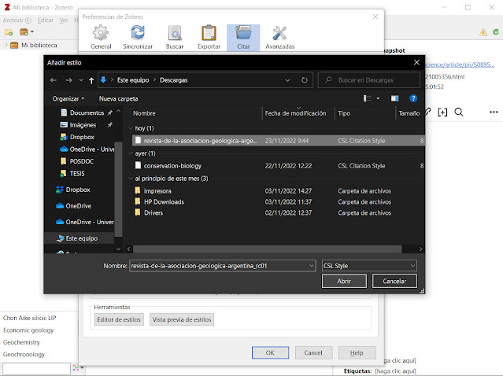Click Nueva carpeta in the file dialog
Image resolution: width=503 pixels, height=376 pixels.
coord(118,99)
